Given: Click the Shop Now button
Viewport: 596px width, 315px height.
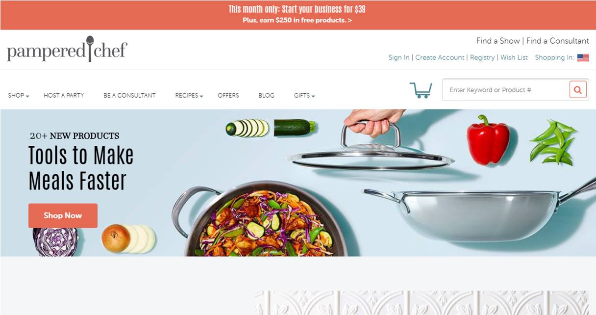Looking at the screenshot, I should click(x=63, y=215).
